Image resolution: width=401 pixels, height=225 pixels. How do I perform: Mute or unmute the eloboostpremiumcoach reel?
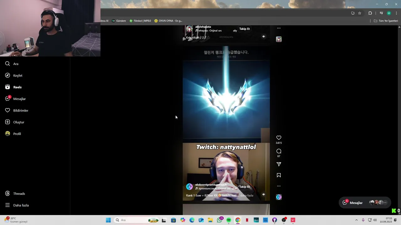[263, 194]
